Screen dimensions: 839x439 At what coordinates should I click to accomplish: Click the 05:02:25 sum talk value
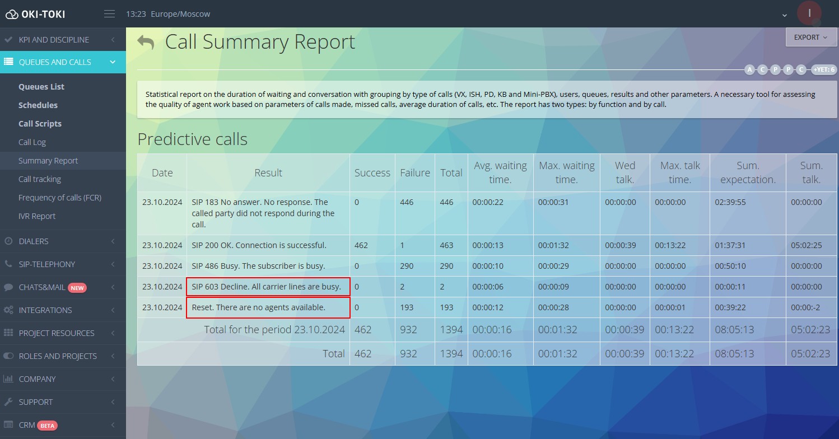click(807, 245)
